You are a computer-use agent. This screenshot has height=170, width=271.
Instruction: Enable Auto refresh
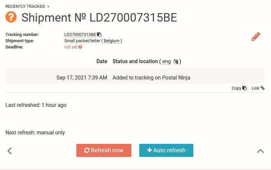tap(166, 150)
